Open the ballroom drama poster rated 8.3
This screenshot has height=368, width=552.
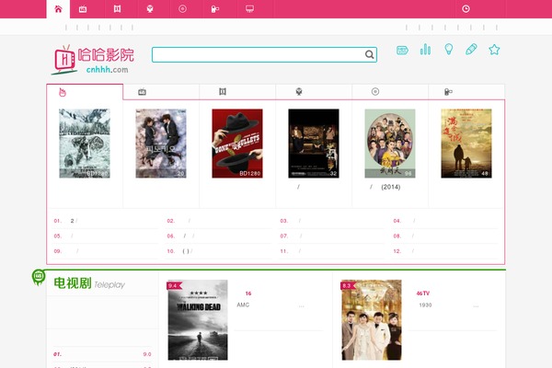point(372,320)
